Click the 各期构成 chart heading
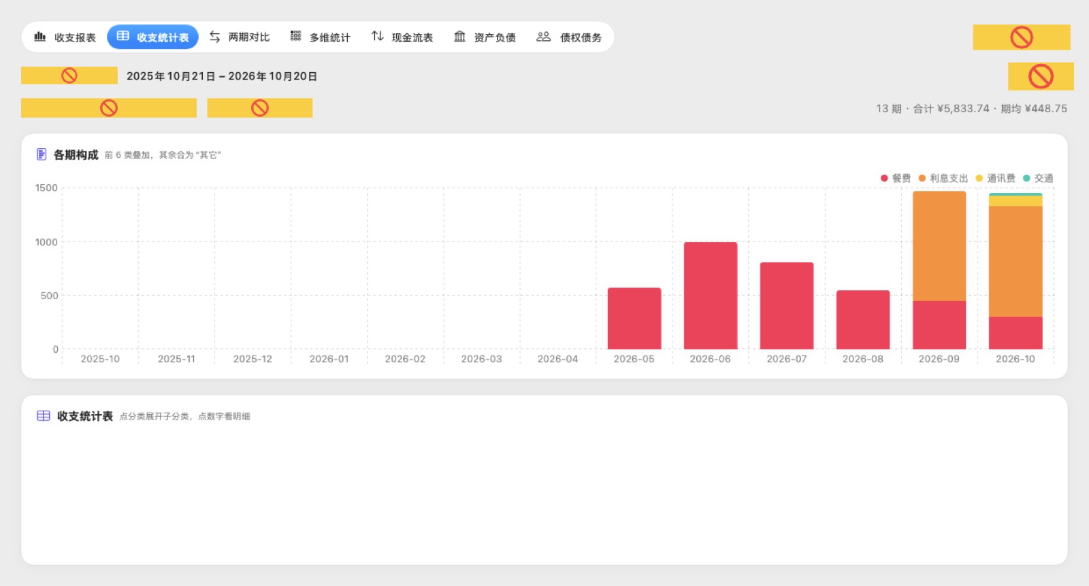 (76, 155)
